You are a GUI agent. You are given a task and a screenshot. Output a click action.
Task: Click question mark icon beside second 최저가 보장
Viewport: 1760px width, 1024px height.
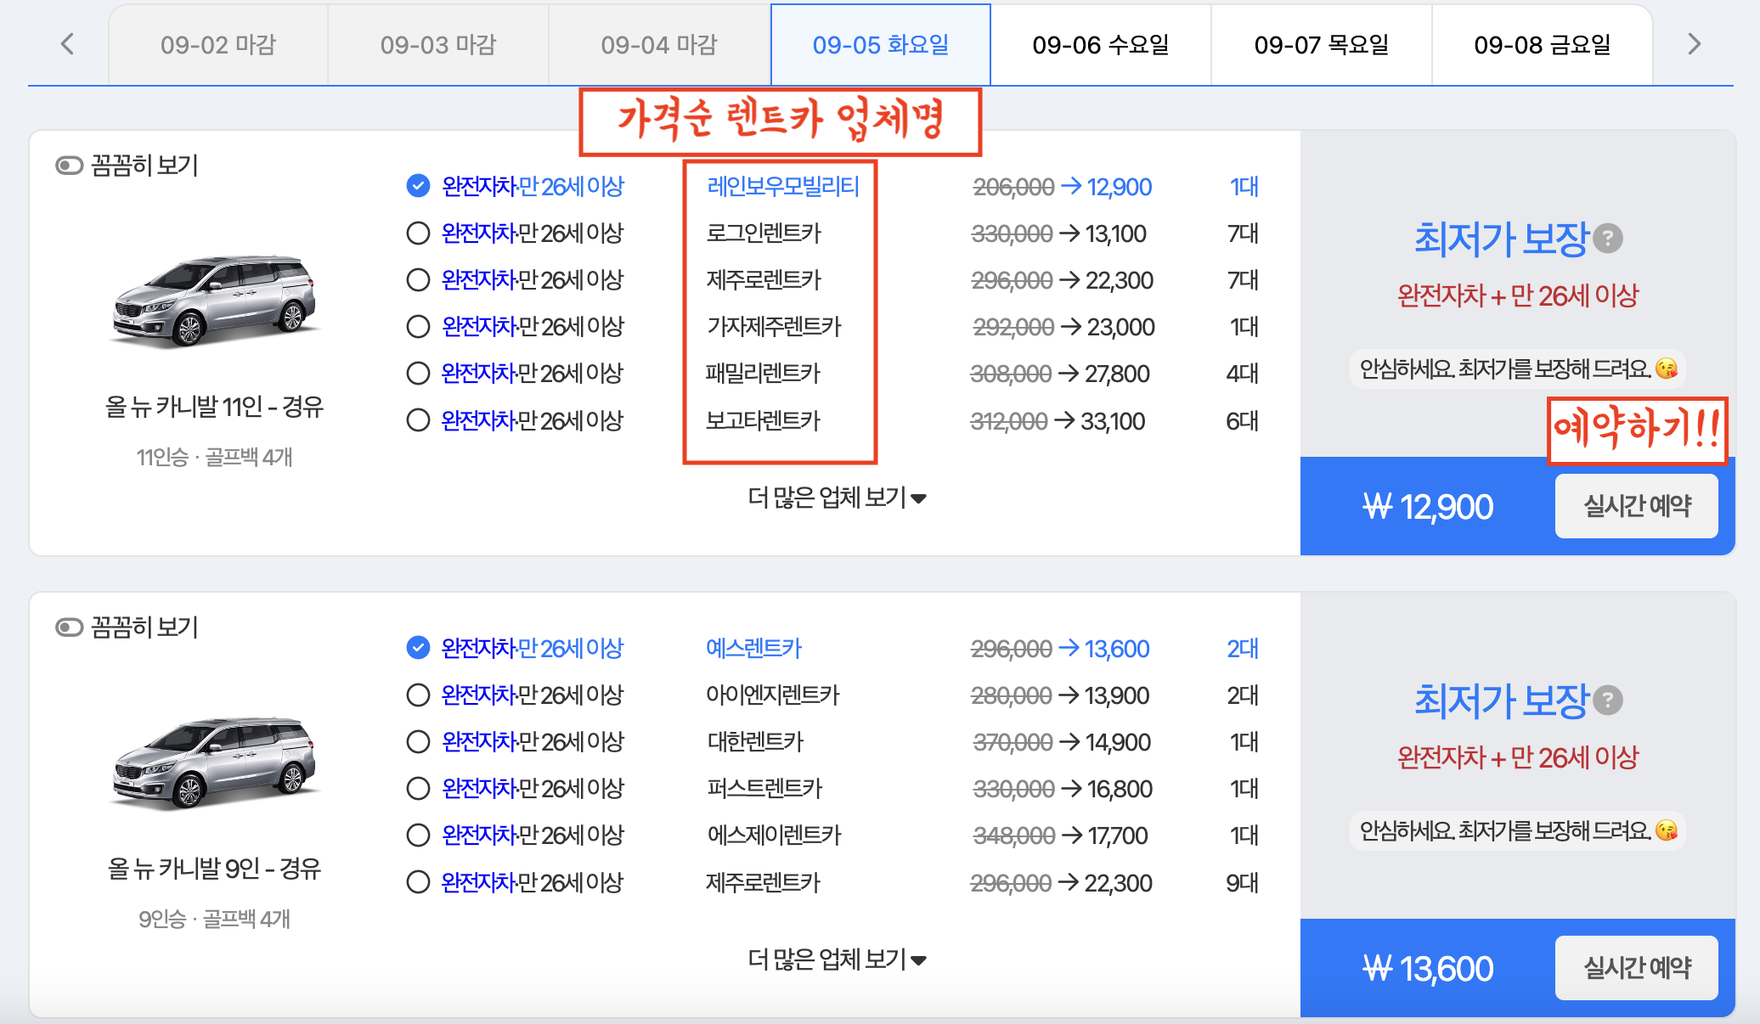click(1607, 700)
